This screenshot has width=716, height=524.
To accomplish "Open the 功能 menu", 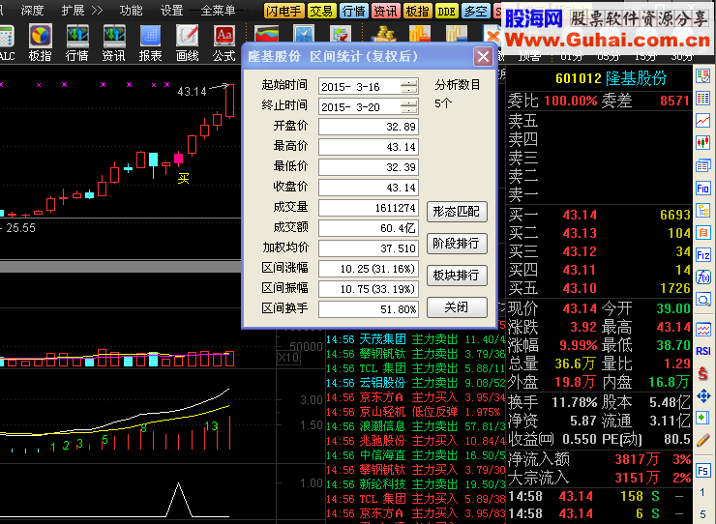I will point(131,10).
